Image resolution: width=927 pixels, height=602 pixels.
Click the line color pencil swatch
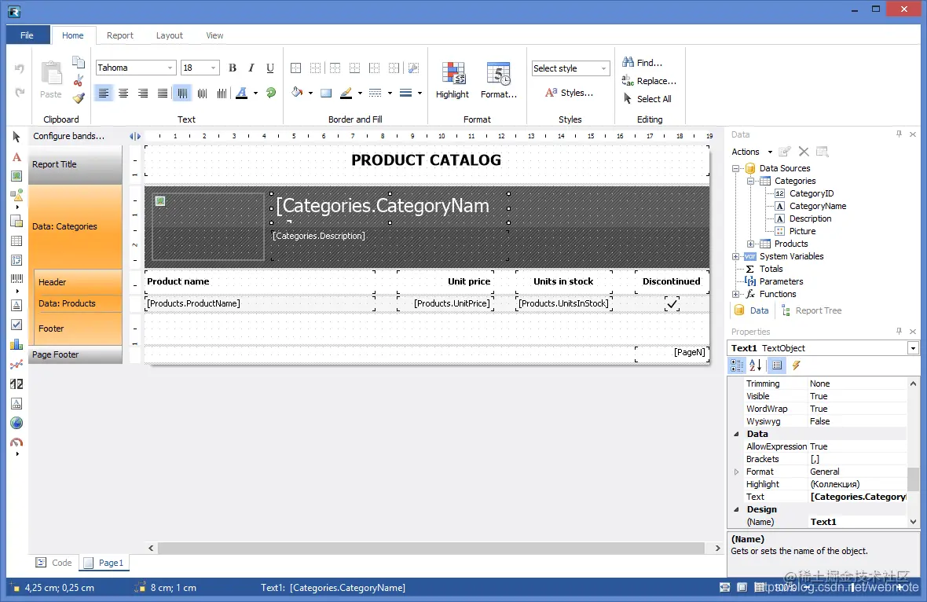[x=346, y=93]
